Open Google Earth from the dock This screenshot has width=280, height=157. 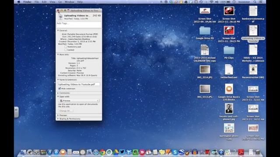point(182,152)
